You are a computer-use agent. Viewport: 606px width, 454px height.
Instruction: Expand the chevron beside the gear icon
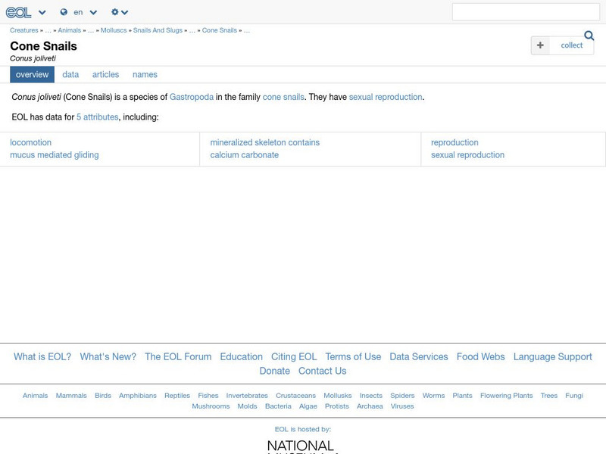pyautogui.click(x=124, y=12)
